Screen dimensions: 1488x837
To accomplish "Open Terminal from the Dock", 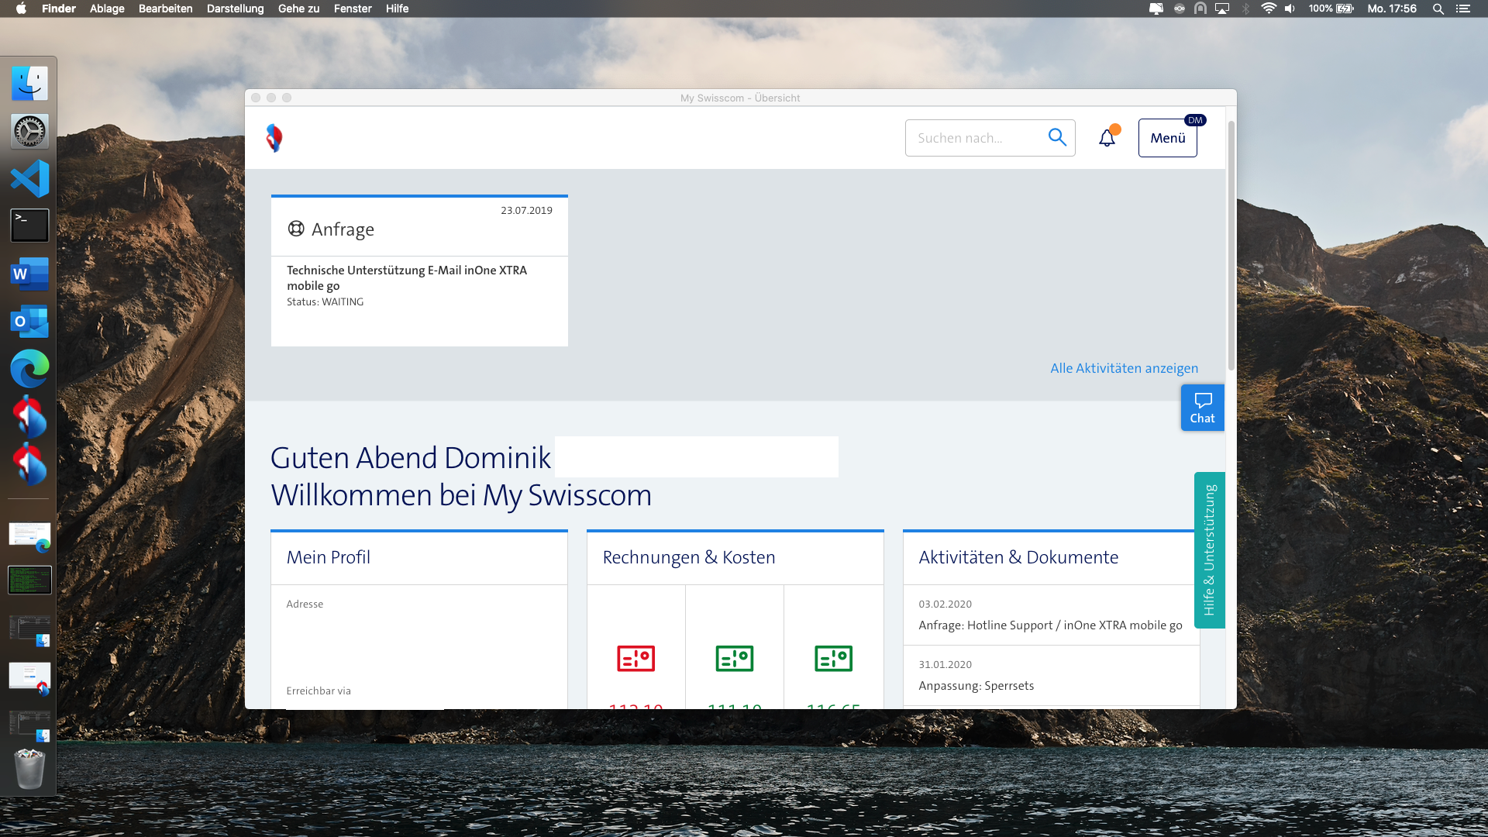I will pyautogui.click(x=29, y=226).
